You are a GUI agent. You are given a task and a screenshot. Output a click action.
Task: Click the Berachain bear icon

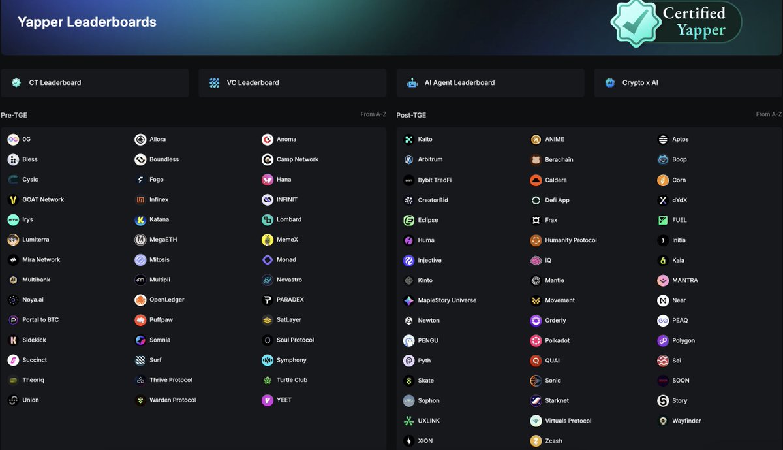(536, 160)
